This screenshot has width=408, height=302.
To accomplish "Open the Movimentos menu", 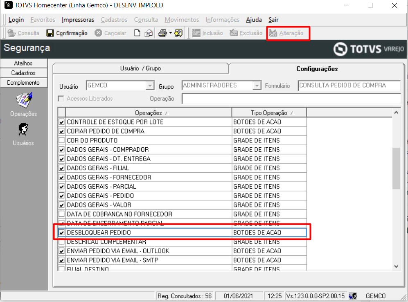I will pos(182,20).
